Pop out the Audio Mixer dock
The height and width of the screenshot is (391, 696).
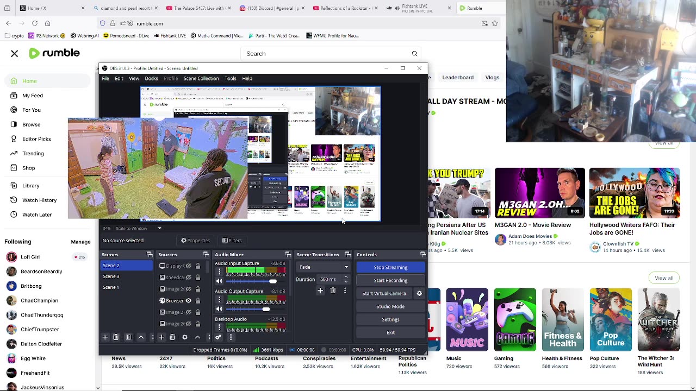tap(288, 255)
